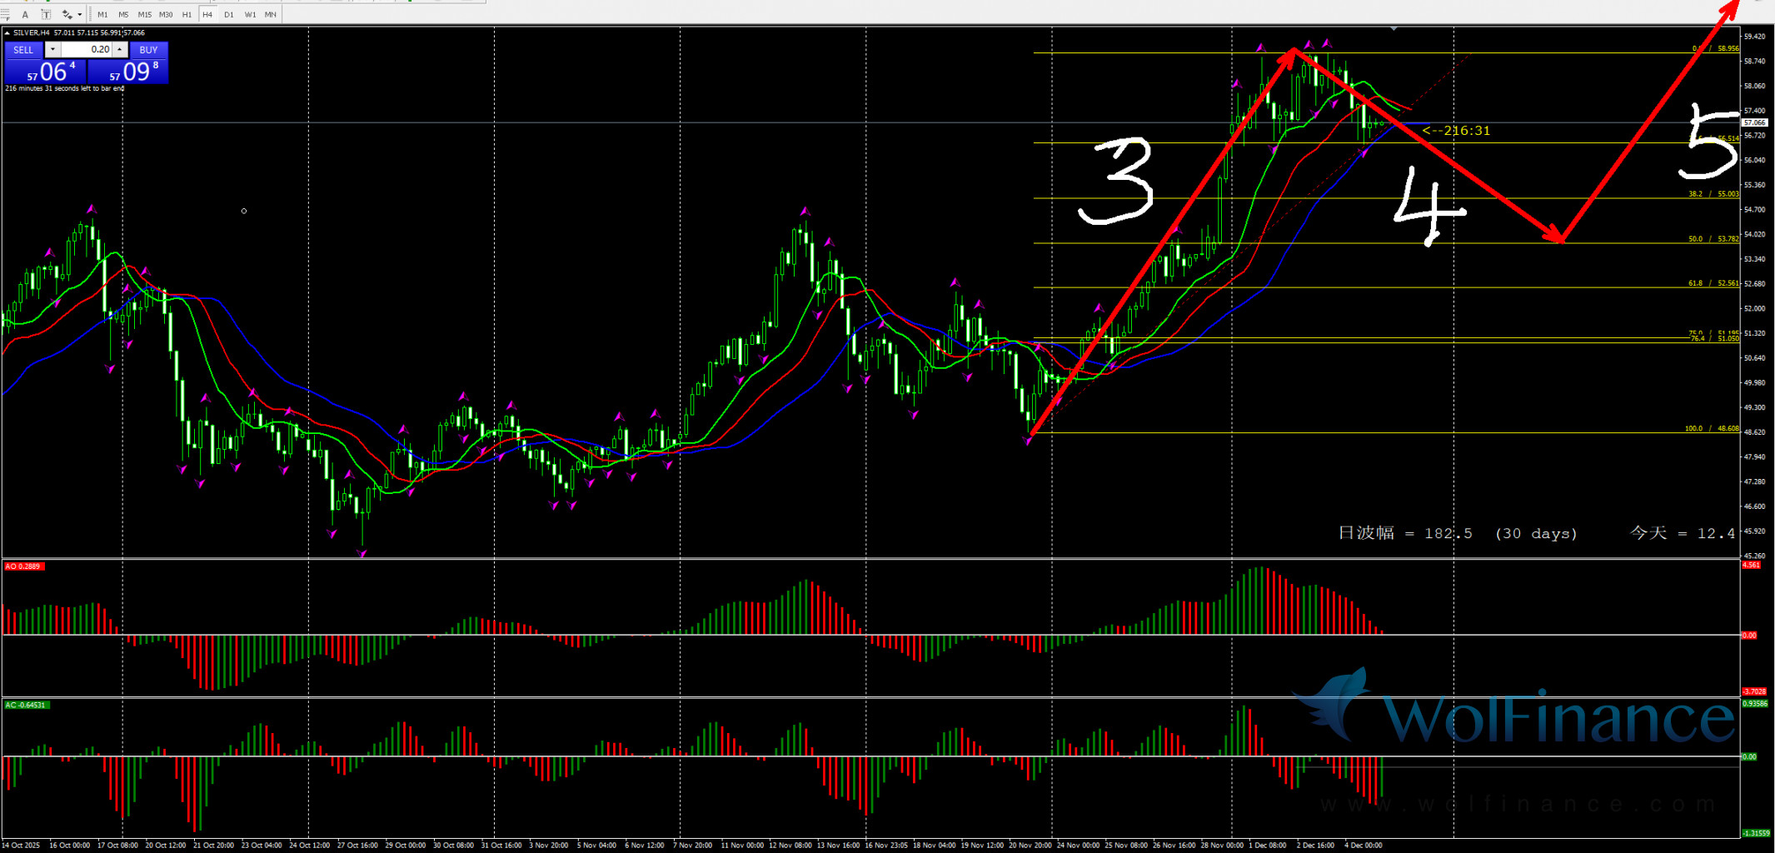Increase lot volume with up arrow
The image size is (1775, 853).
(120, 50)
